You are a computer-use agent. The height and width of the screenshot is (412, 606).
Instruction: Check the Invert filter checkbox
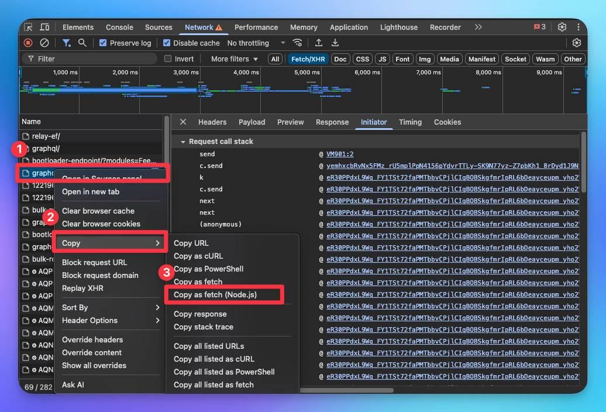click(x=168, y=59)
